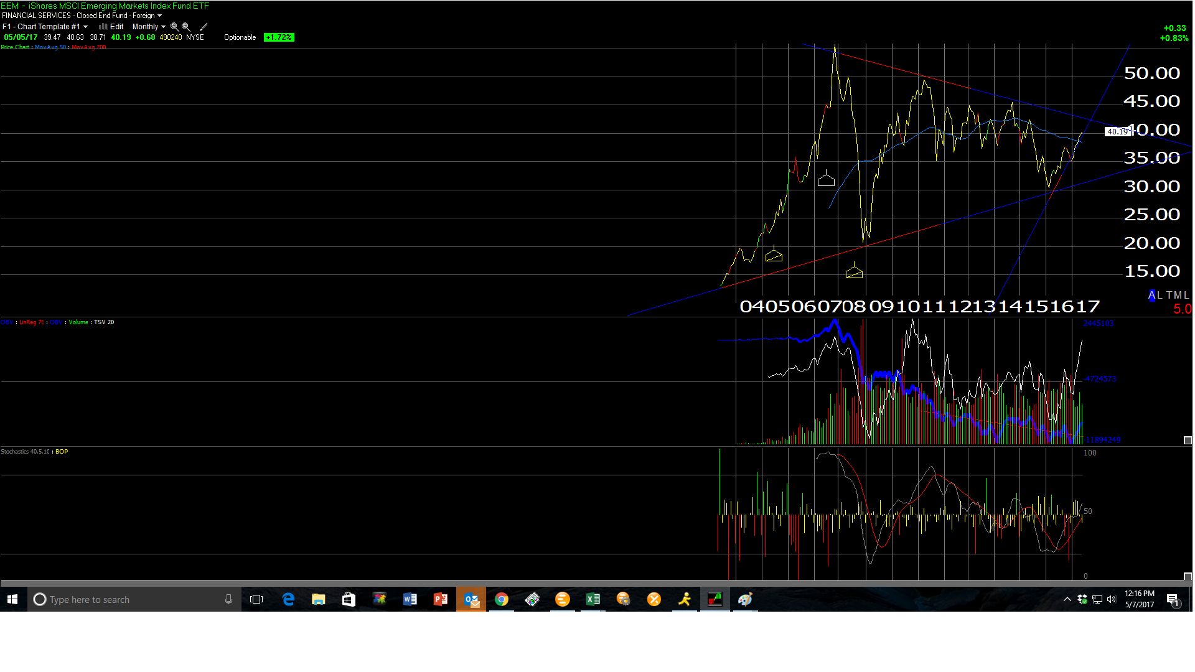Click the BOP indicator label

[x=62, y=452]
